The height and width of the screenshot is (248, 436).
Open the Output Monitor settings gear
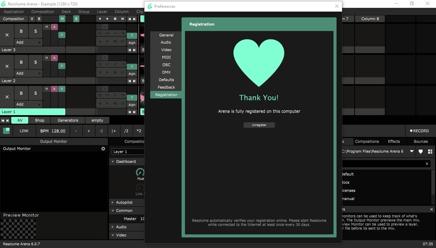pyautogui.click(x=103, y=149)
